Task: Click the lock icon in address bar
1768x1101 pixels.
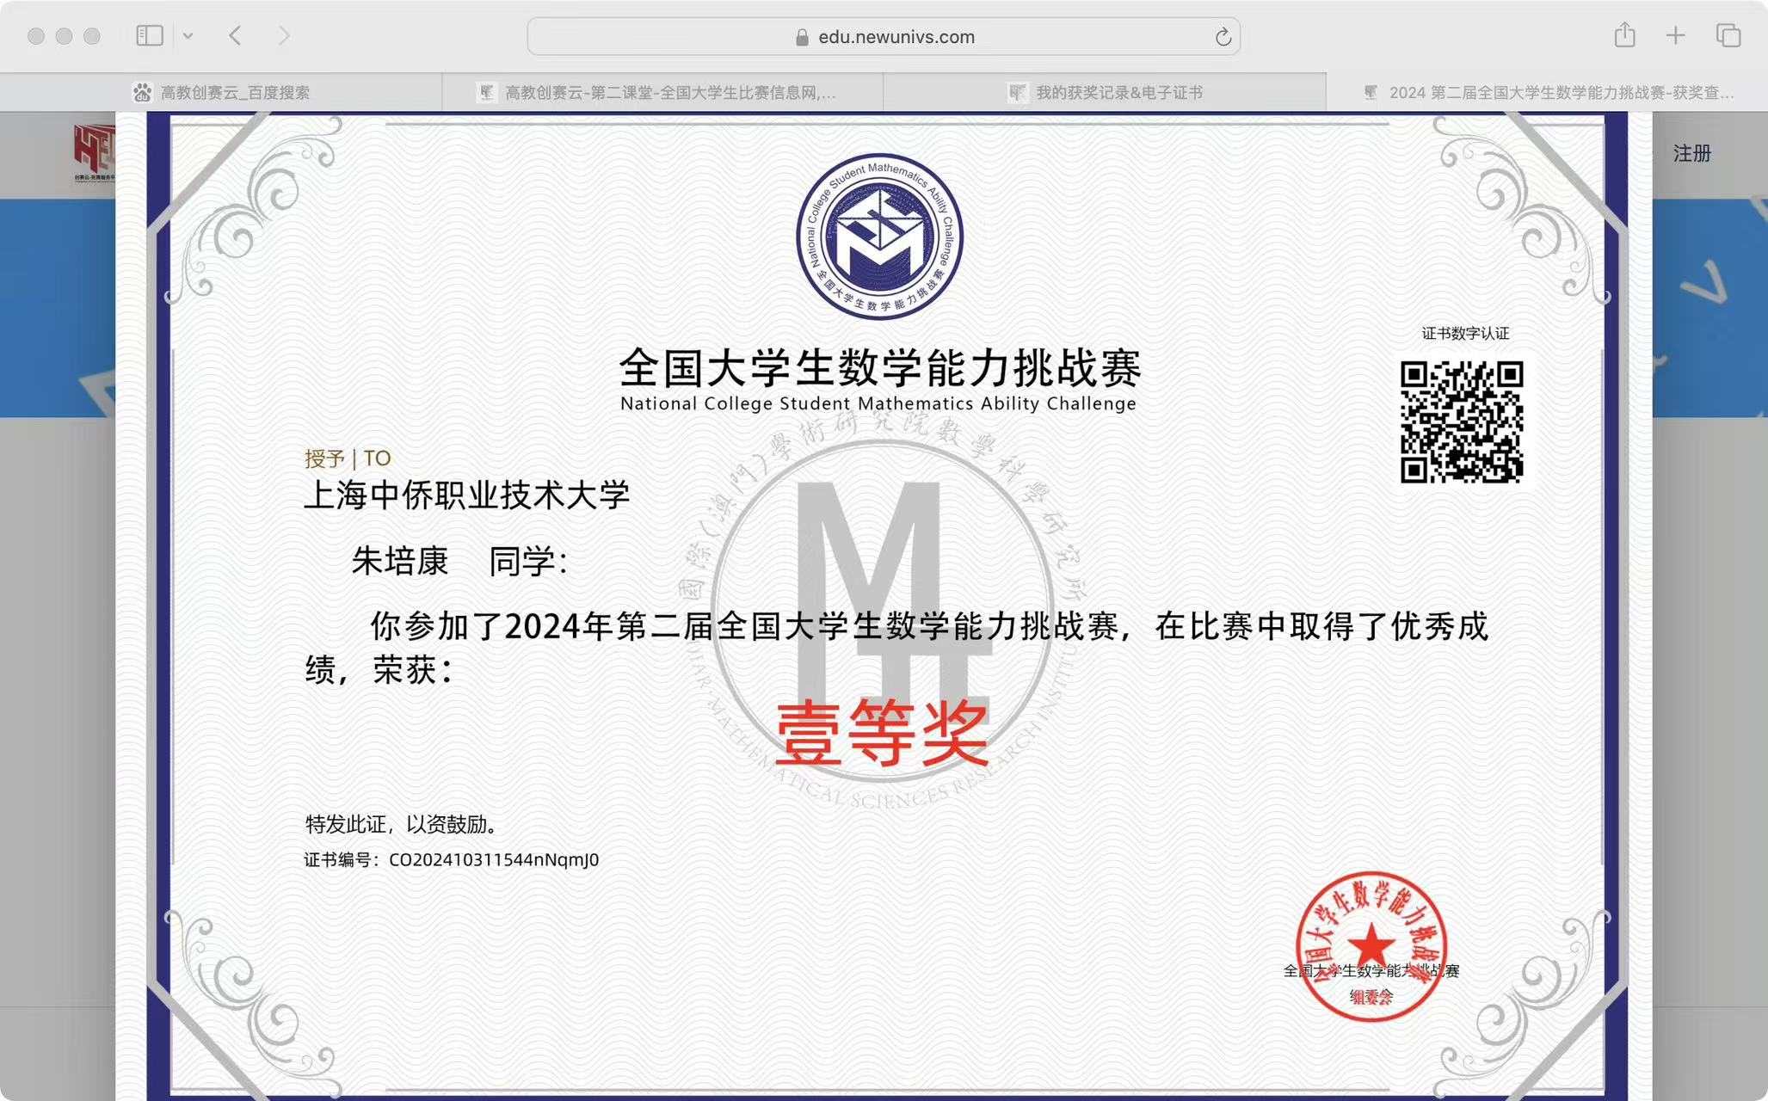Action: pyautogui.click(x=802, y=37)
